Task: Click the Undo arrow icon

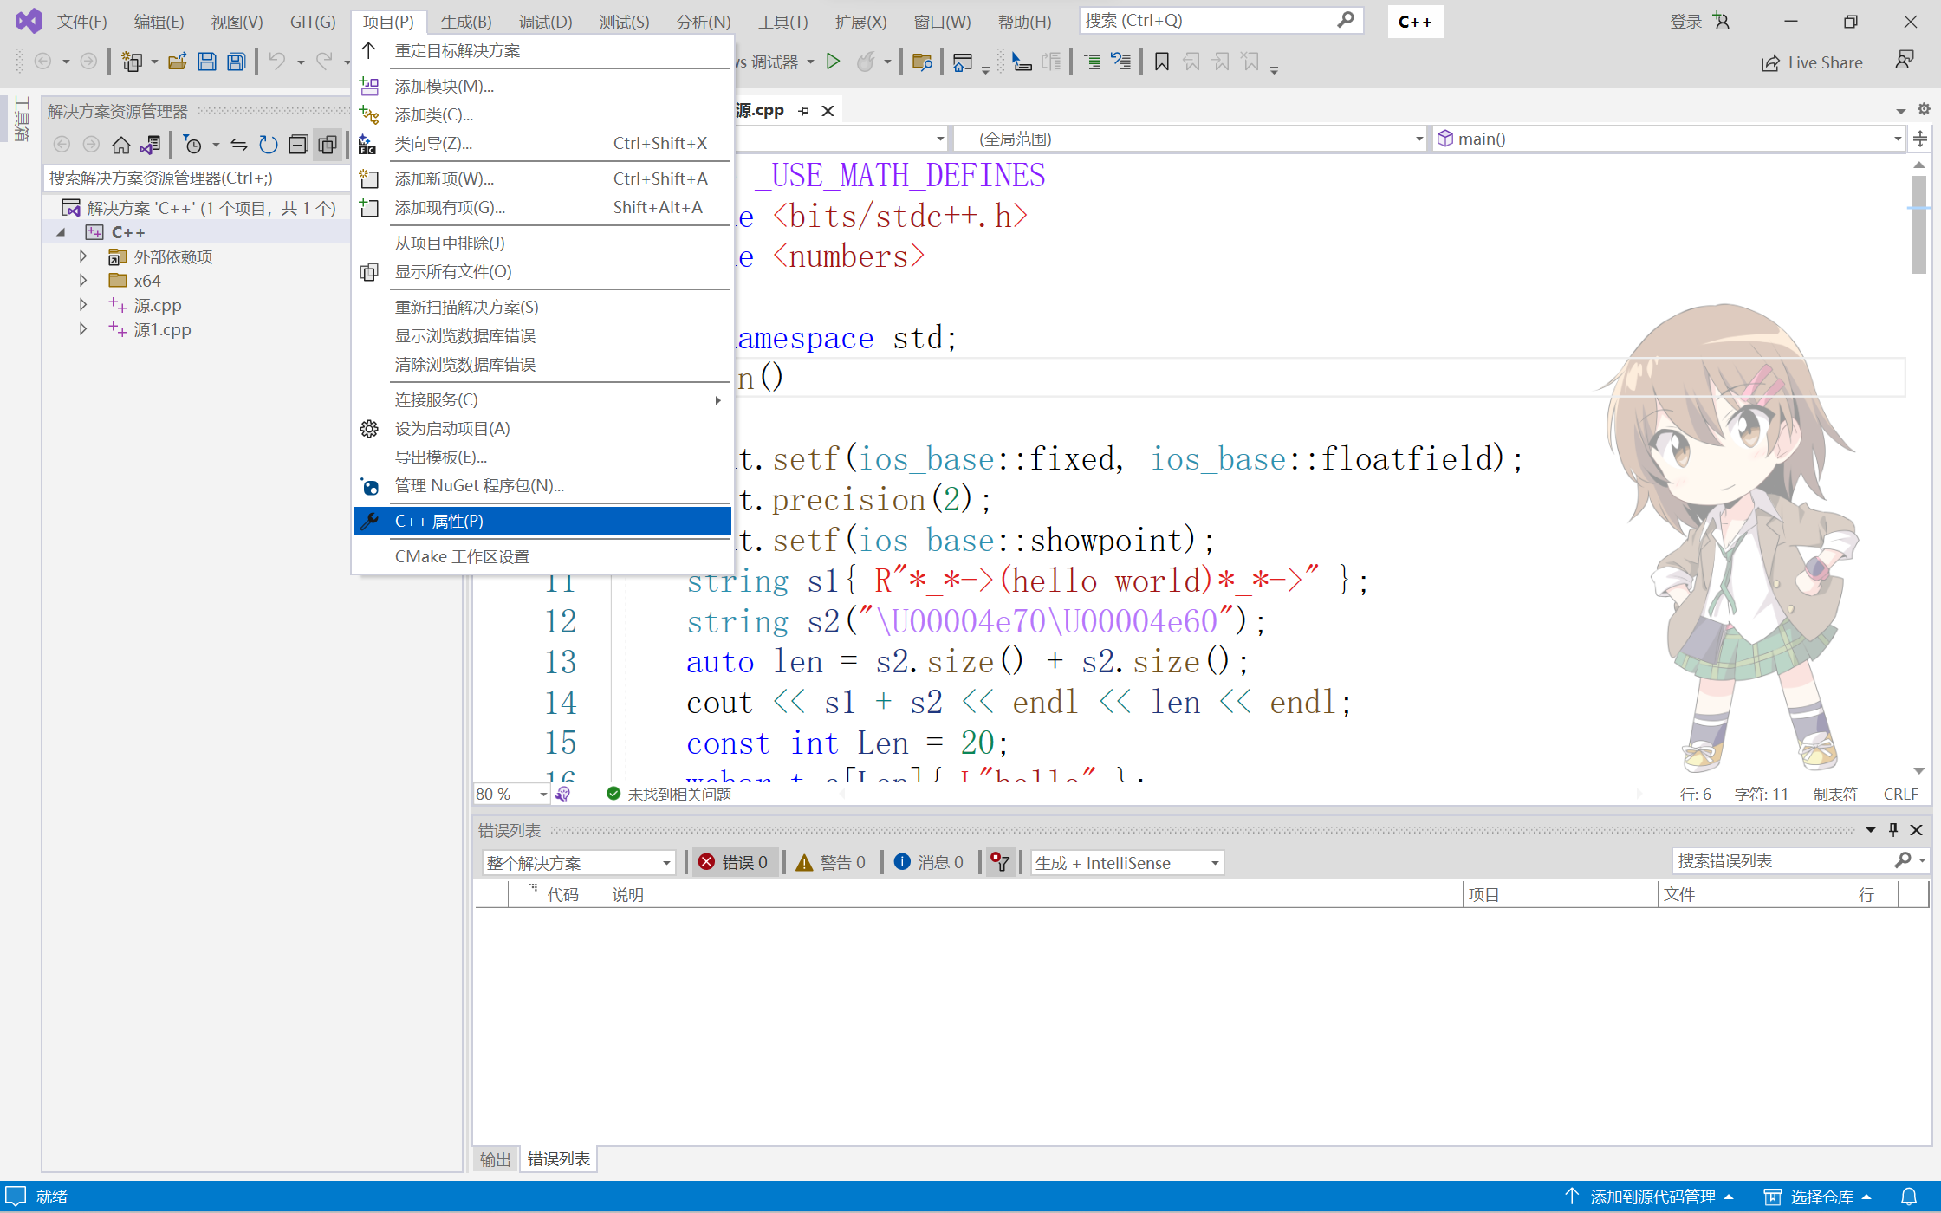Action: pos(276,62)
